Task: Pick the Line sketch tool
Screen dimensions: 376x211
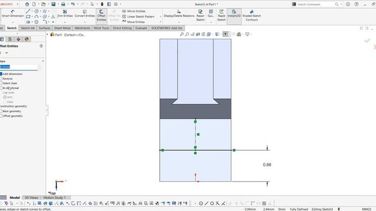Action: tap(28, 11)
